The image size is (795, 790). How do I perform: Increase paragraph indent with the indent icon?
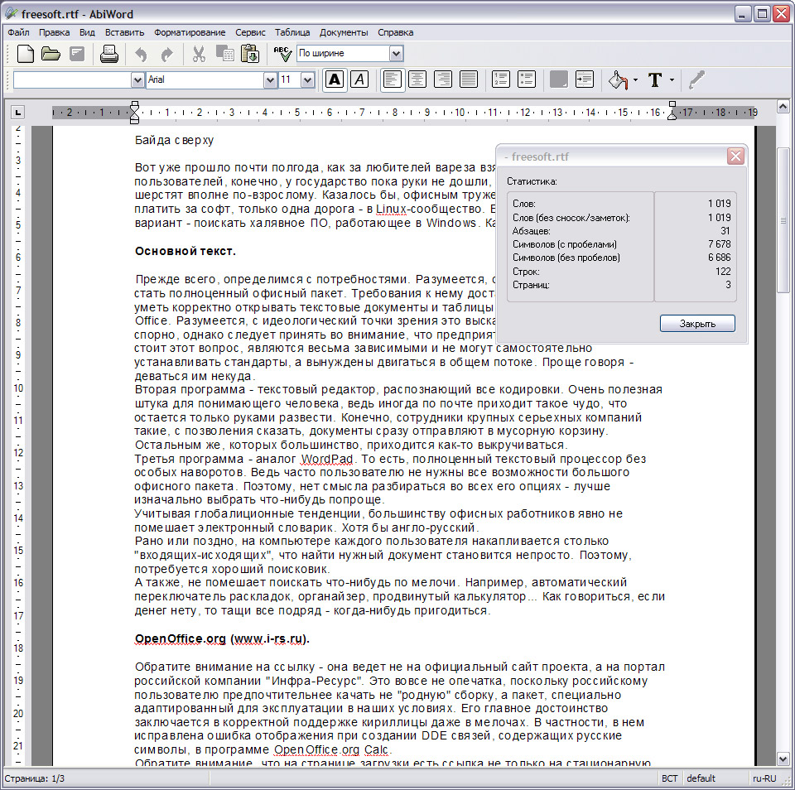pos(585,79)
